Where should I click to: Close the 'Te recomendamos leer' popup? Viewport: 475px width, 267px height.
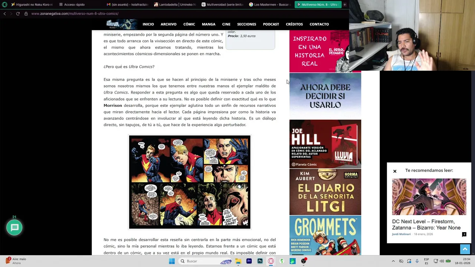tap(395, 171)
